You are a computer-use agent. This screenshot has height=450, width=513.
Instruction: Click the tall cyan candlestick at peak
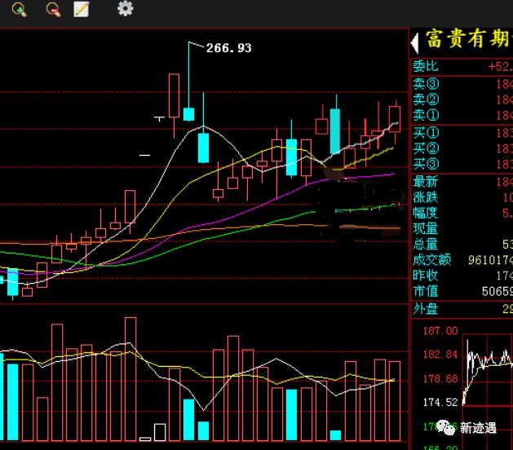(x=188, y=82)
